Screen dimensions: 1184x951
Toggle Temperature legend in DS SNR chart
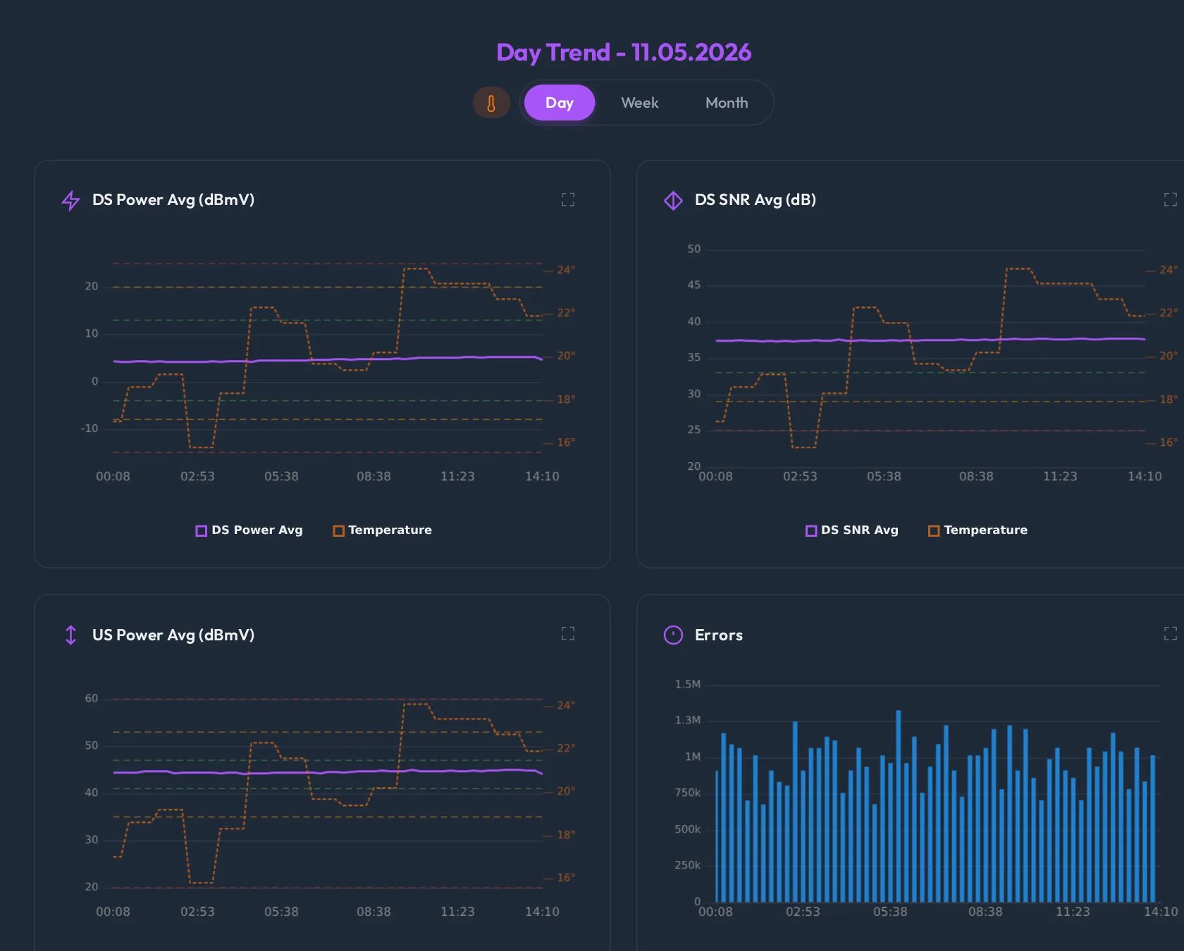978,530
